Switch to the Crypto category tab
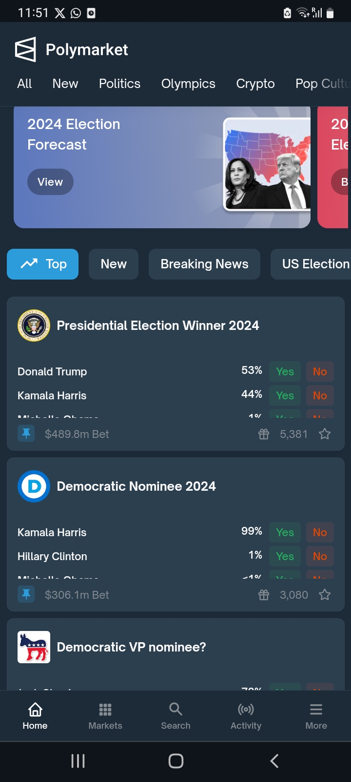This screenshot has width=351, height=782. click(255, 84)
